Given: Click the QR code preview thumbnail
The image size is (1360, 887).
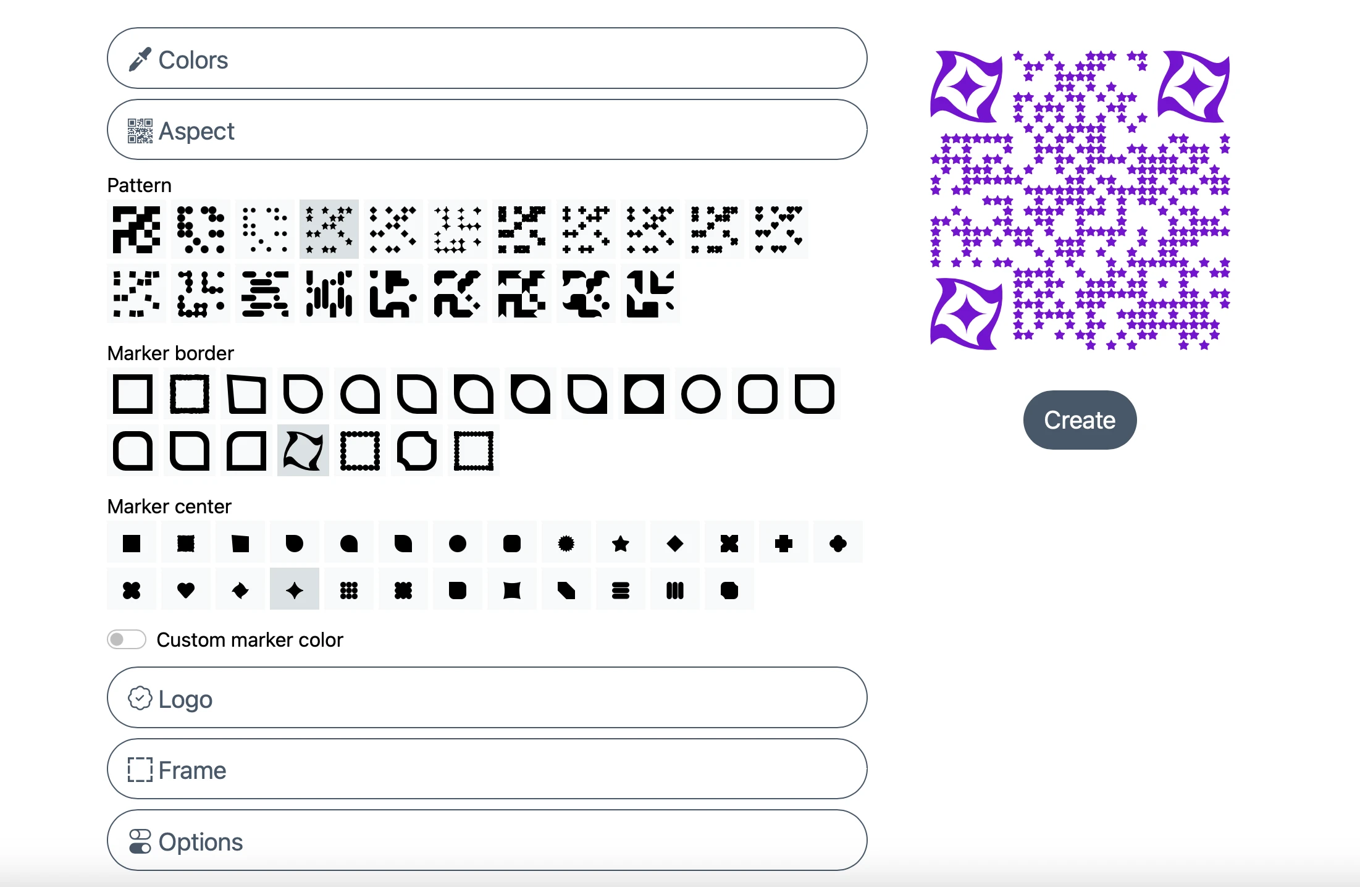Looking at the screenshot, I should (x=1080, y=197).
